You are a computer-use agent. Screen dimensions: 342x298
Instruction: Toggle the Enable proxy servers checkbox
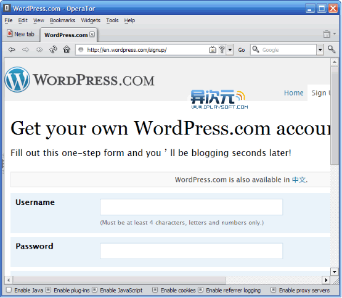click(273, 290)
